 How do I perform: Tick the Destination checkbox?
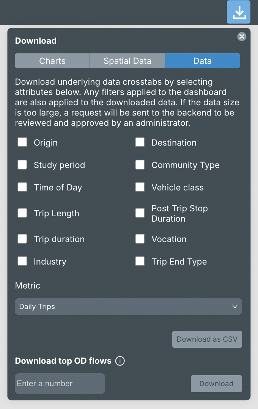(140, 143)
